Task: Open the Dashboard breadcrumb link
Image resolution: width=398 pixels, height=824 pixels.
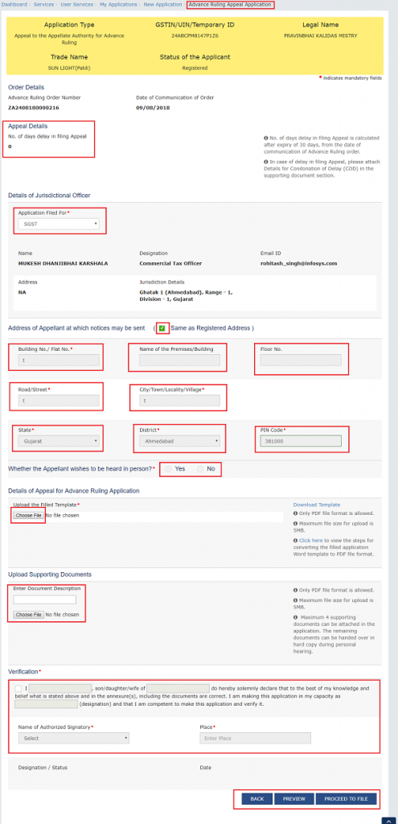Action: 14,4
